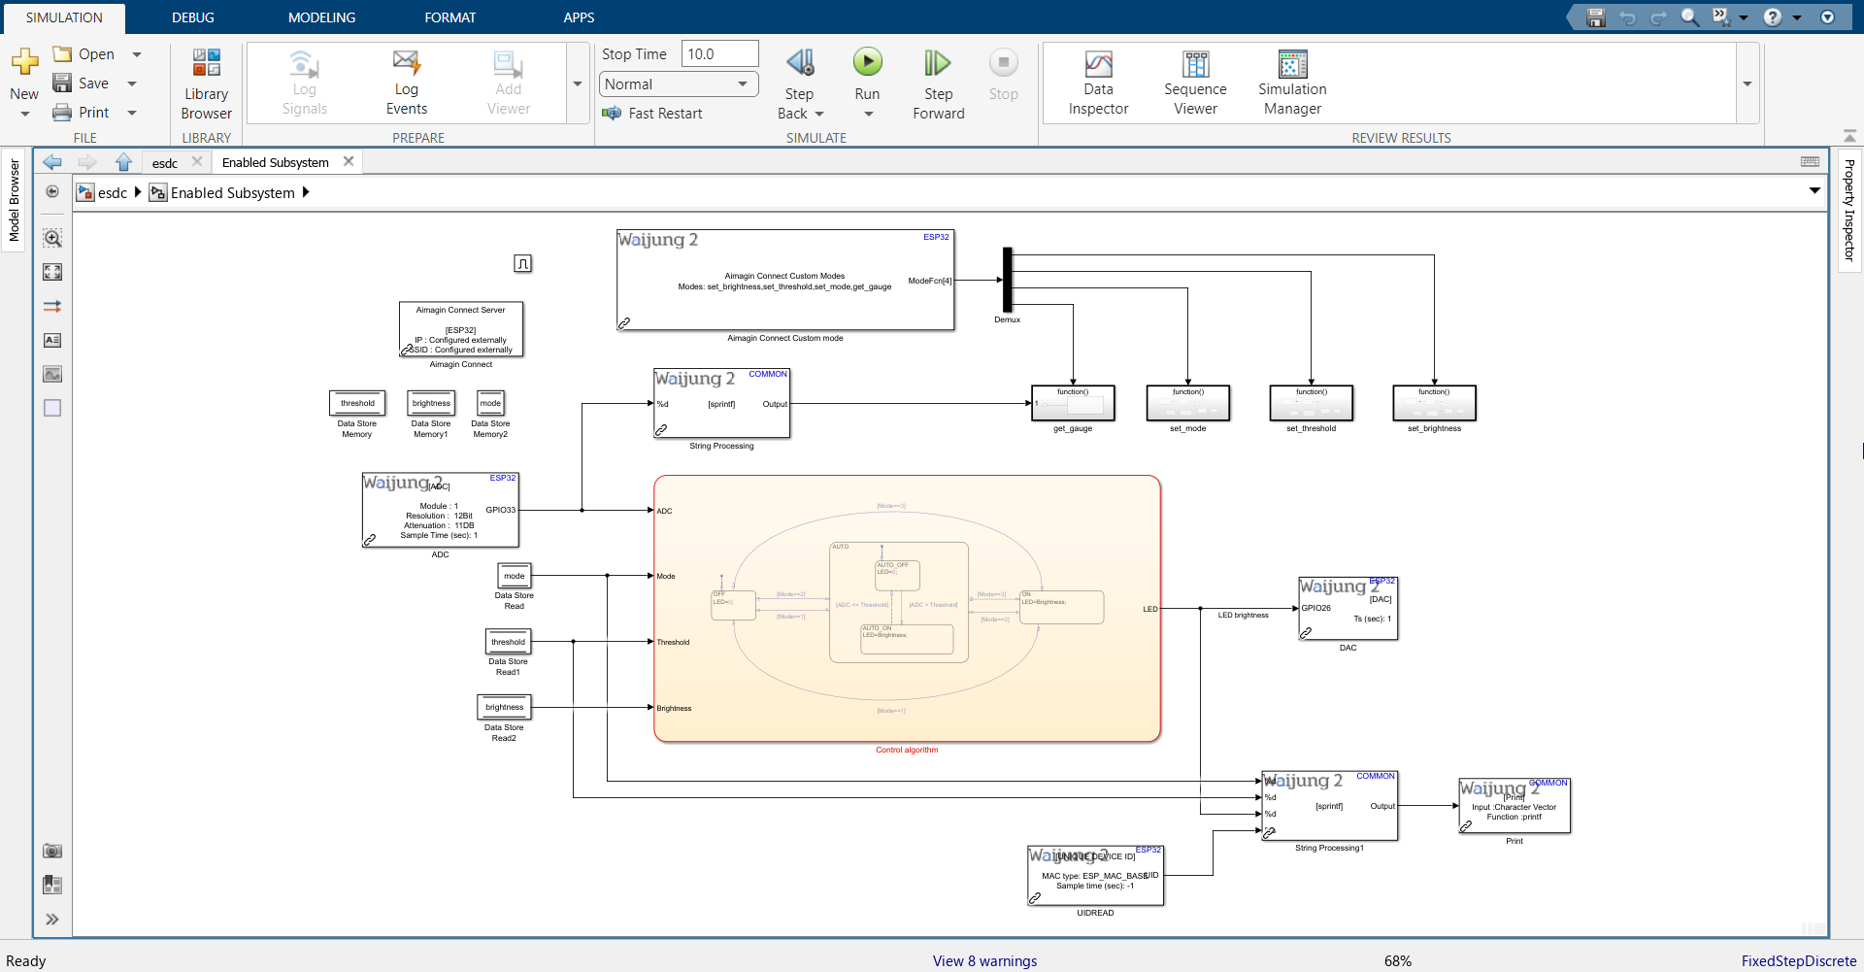Switch to the DEBUG tab
The width and height of the screenshot is (1864, 972).
coord(193,17)
